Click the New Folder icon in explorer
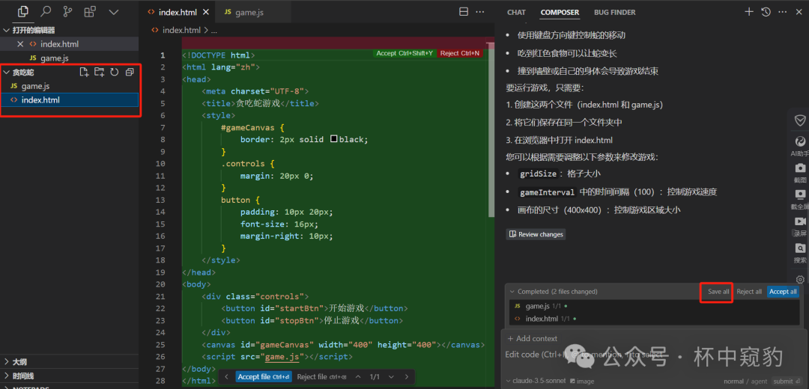The width and height of the screenshot is (809, 389). pos(99,73)
